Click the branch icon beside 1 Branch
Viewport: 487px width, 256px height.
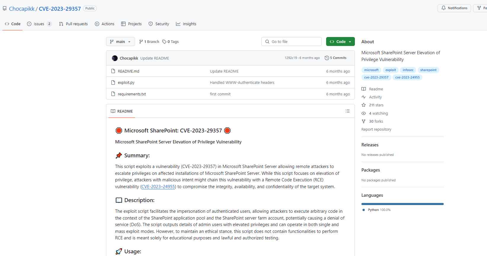pyautogui.click(x=141, y=41)
